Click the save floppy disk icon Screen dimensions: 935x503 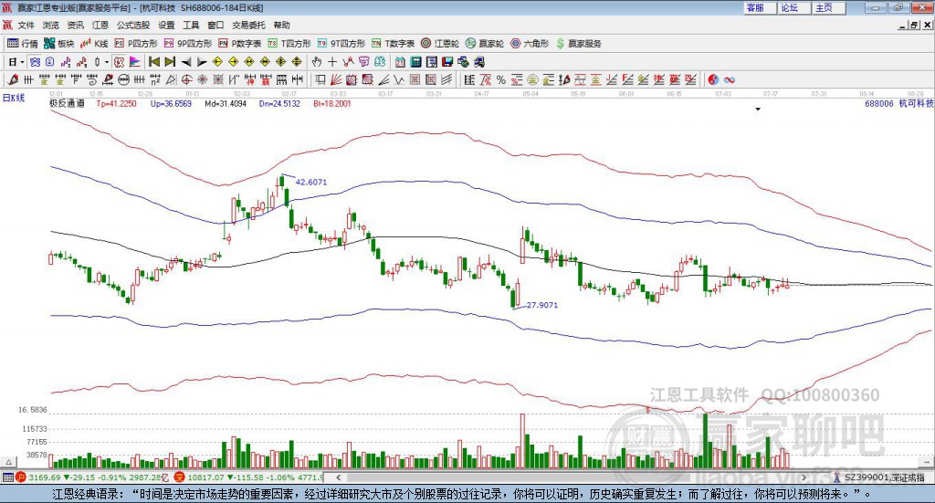pyautogui.click(x=447, y=62)
